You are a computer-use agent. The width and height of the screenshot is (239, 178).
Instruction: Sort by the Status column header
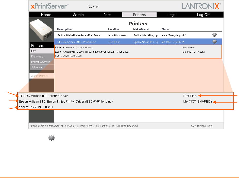165,29
